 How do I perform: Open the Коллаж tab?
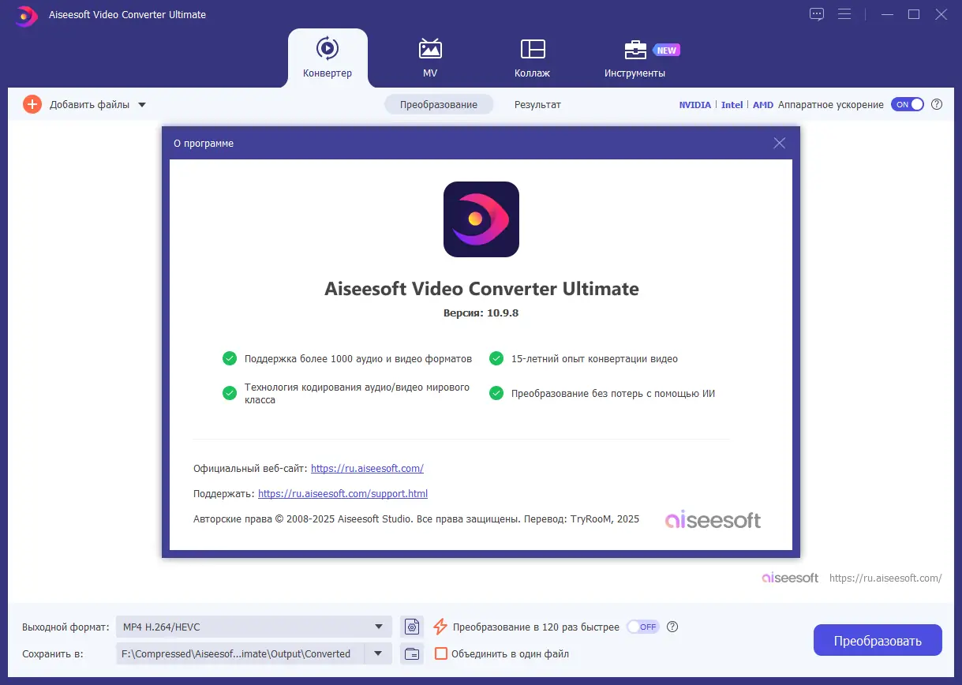coord(533,58)
